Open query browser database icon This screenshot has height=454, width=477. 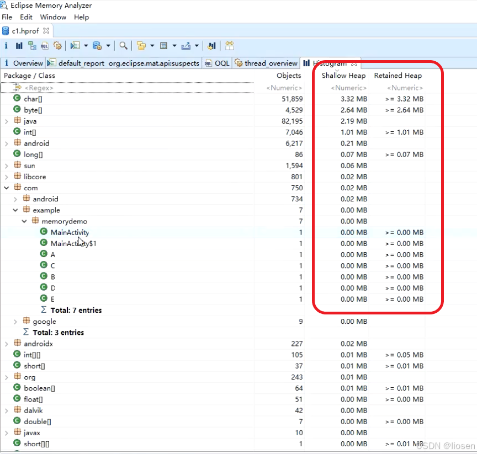pos(97,46)
